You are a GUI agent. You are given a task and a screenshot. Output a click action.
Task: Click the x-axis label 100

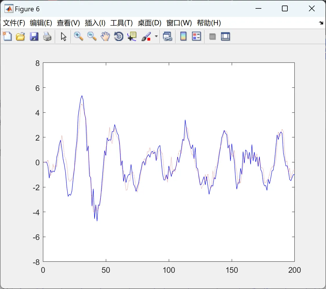point(169,270)
